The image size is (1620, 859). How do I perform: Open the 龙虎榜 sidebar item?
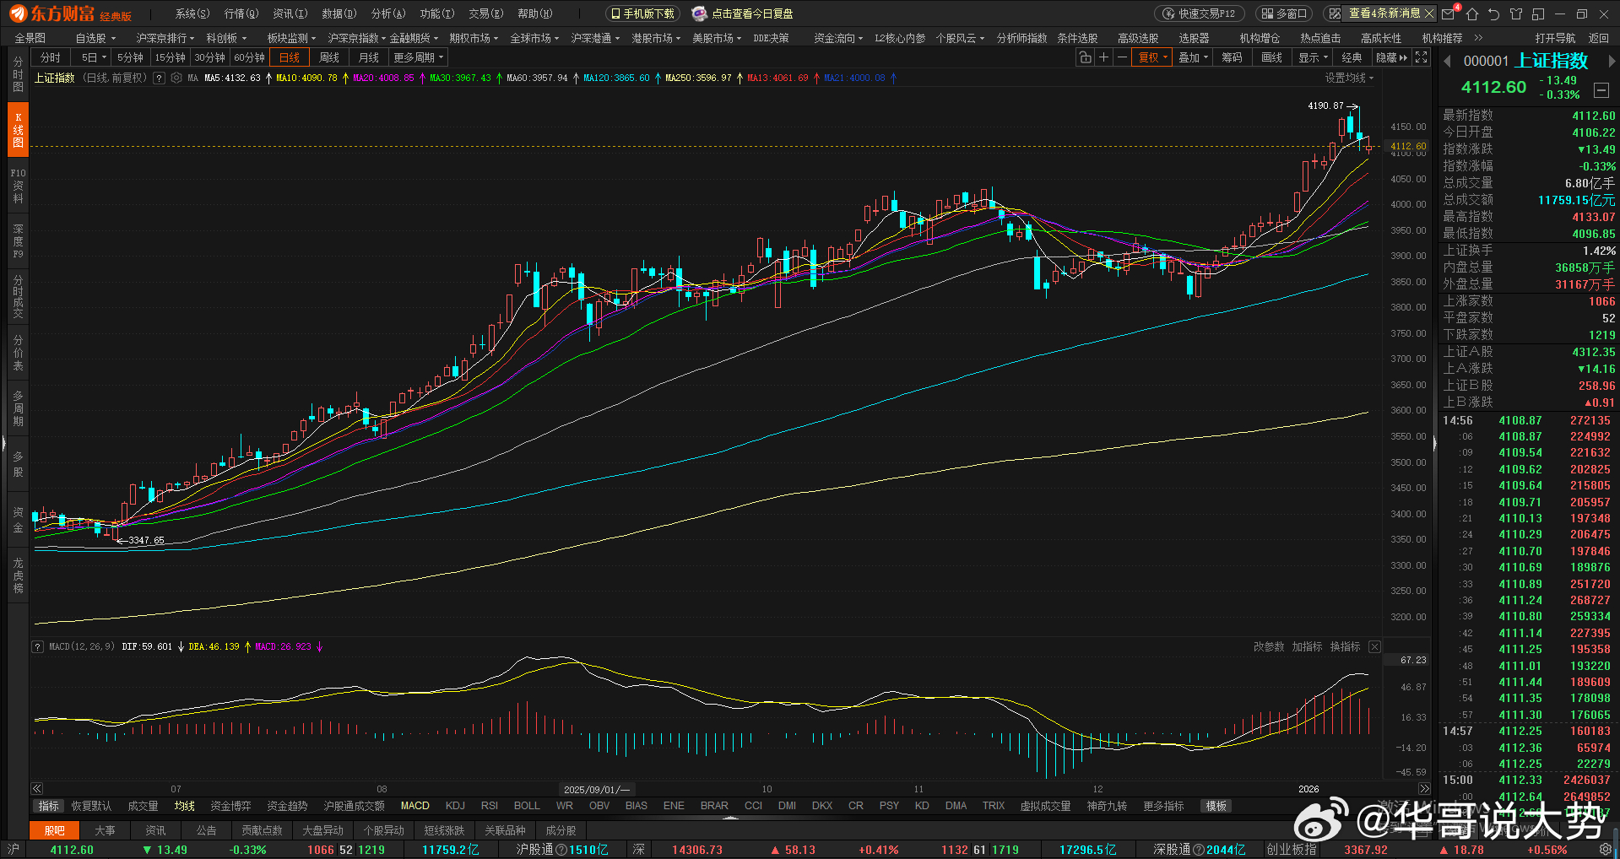[x=18, y=575]
